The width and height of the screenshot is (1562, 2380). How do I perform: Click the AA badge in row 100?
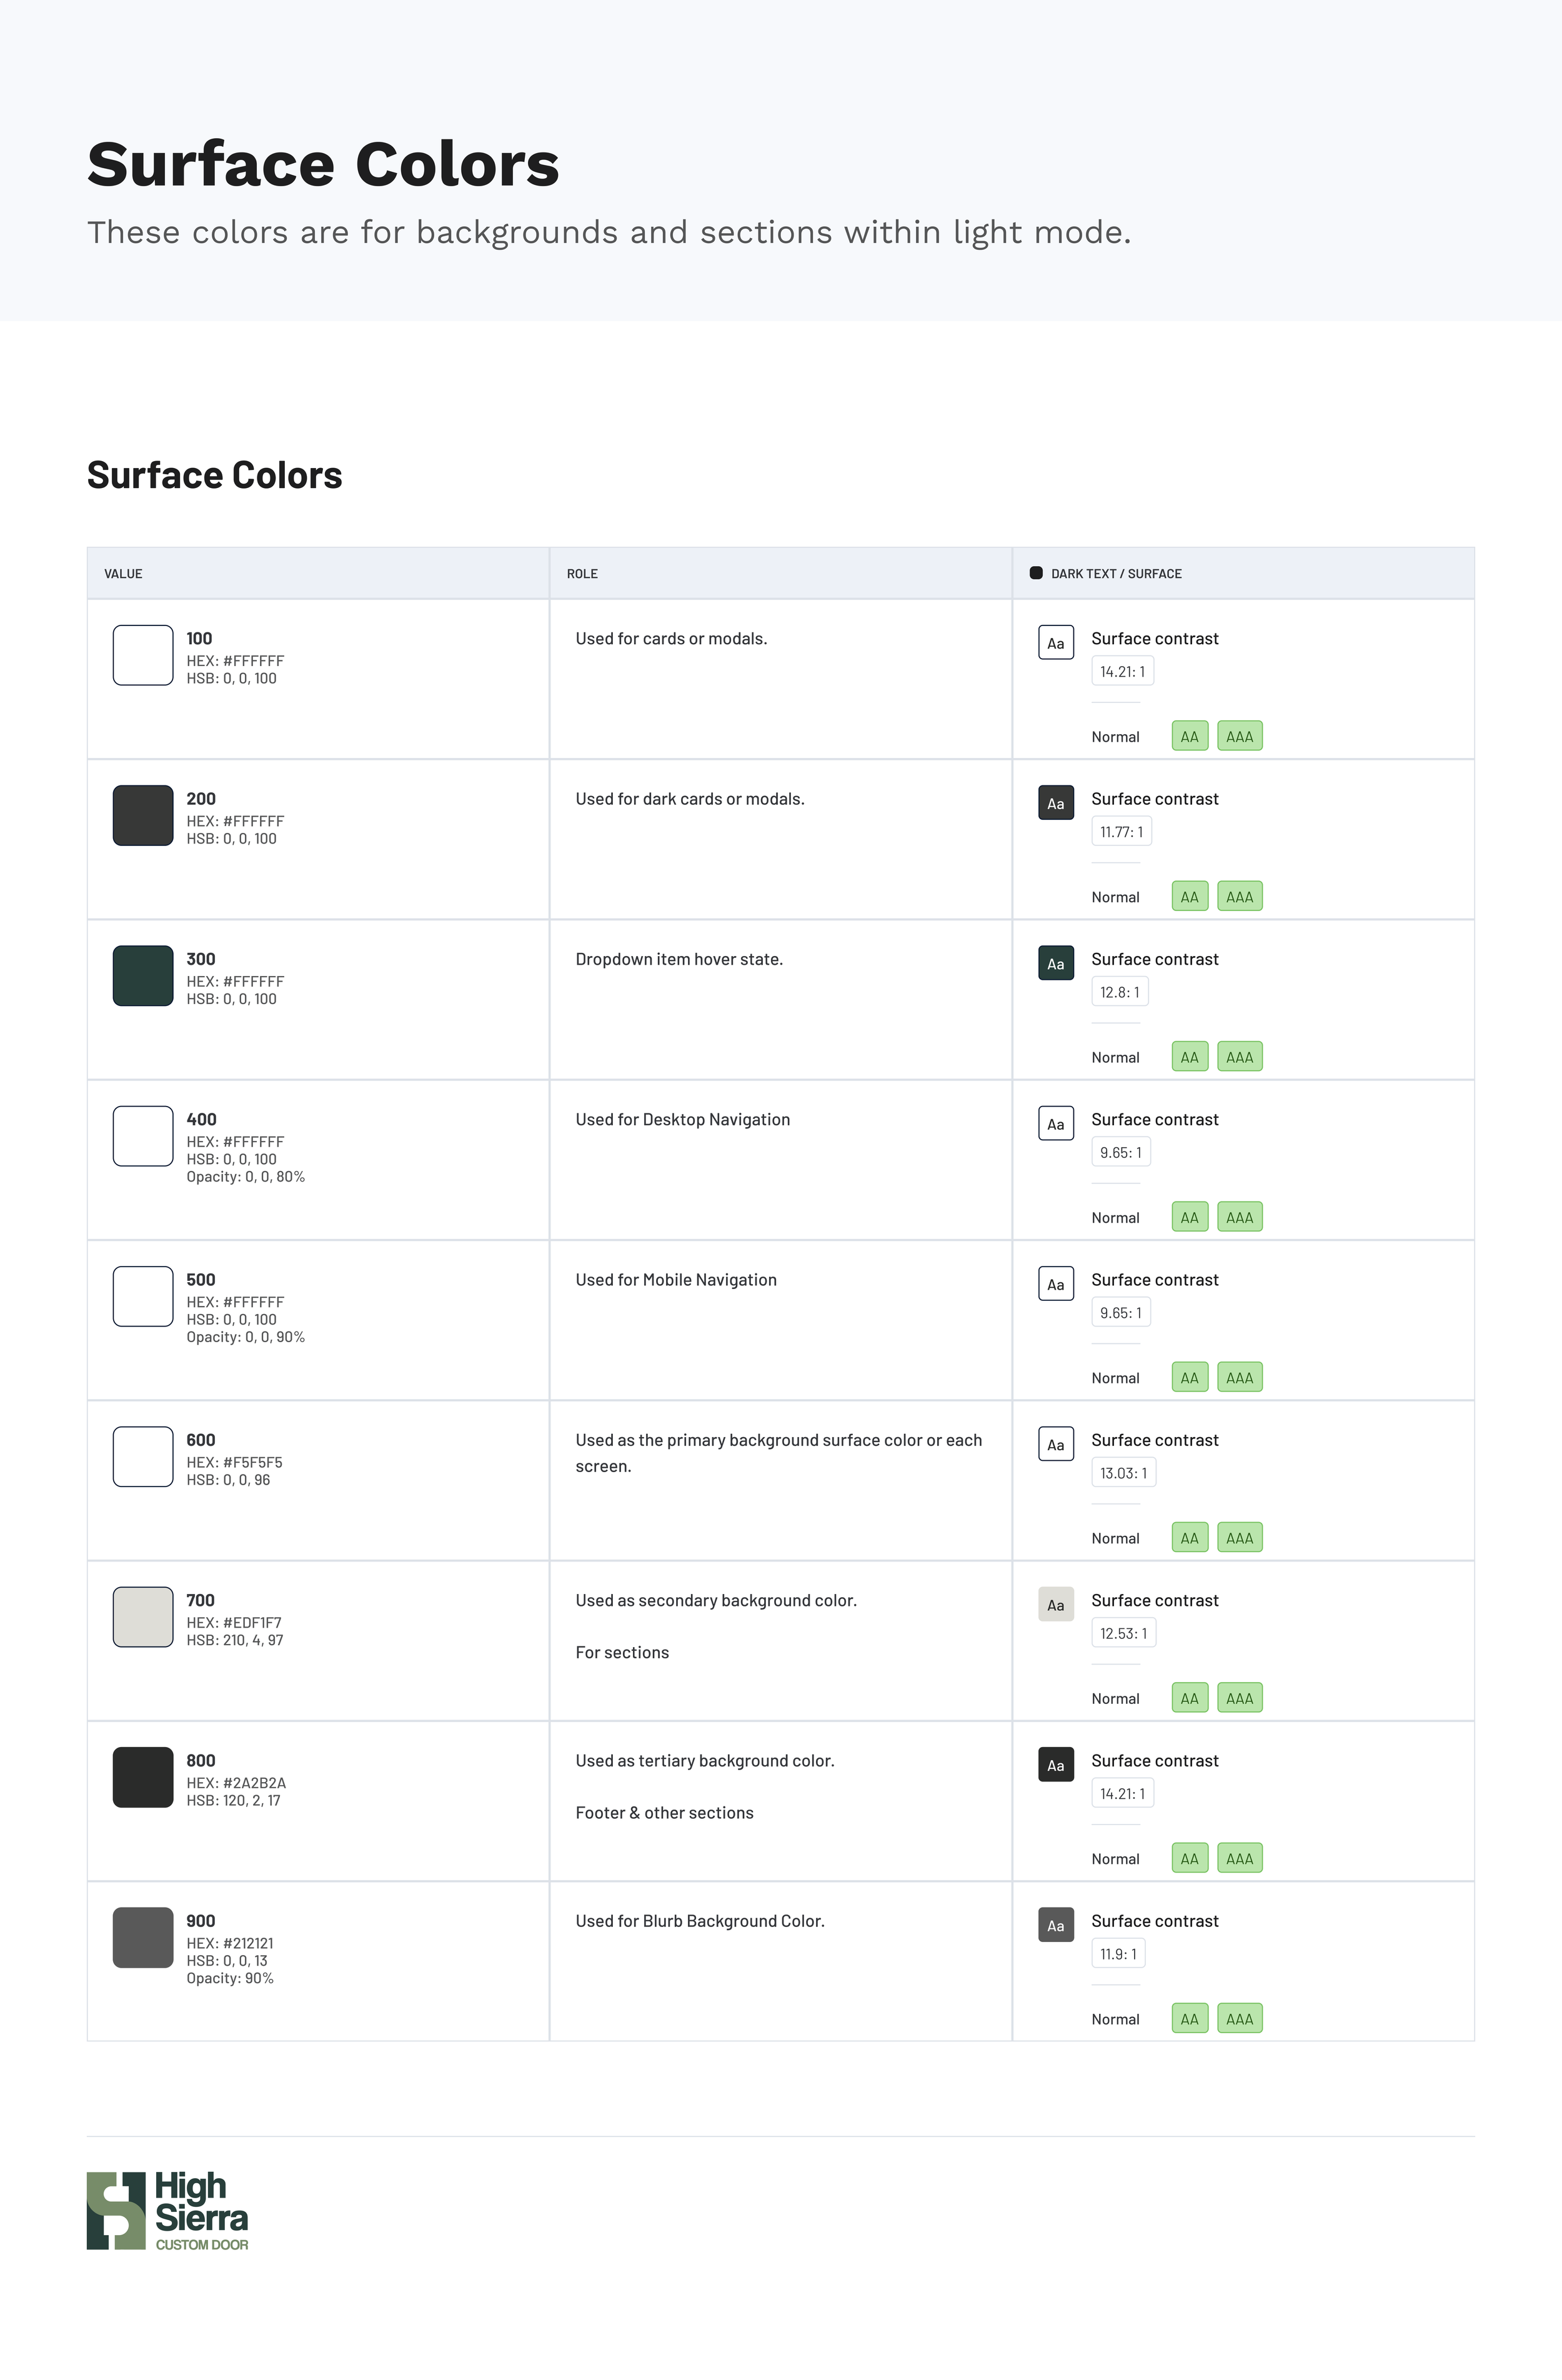click(x=1189, y=736)
